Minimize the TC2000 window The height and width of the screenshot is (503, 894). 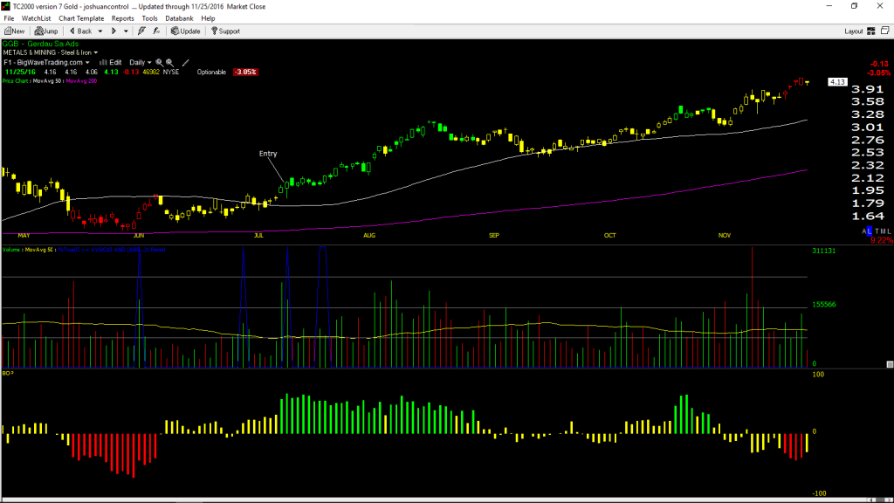click(829, 6)
